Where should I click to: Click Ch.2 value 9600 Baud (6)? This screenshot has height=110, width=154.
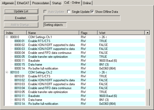[108, 96]
